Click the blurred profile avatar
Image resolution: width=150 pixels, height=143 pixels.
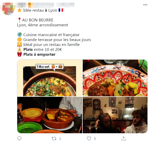8,9
